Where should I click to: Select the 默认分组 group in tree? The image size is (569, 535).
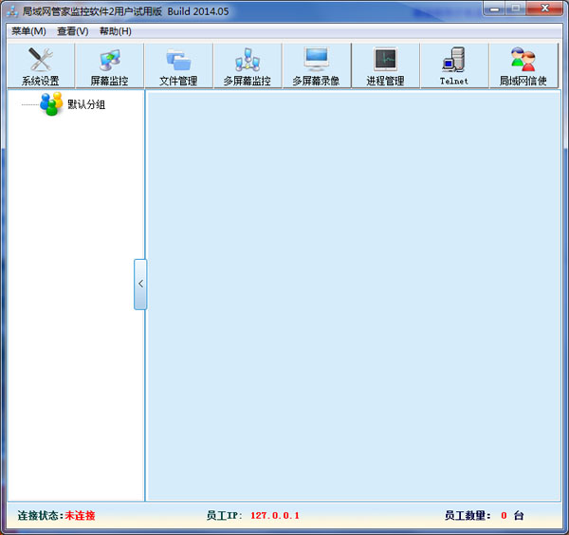click(85, 104)
